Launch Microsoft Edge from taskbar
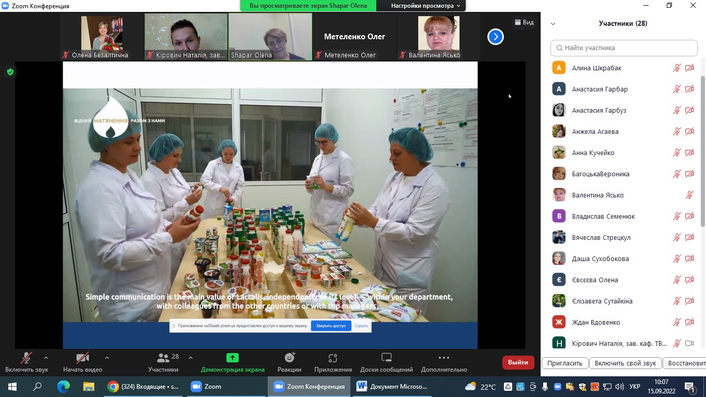Screen dimensions: 706x397 pos(63,387)
